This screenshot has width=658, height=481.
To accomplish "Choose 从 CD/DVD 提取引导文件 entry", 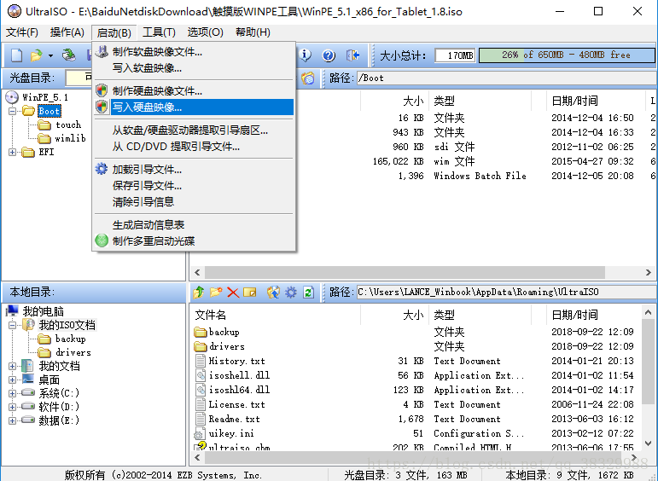I will [x=194, y=147].
